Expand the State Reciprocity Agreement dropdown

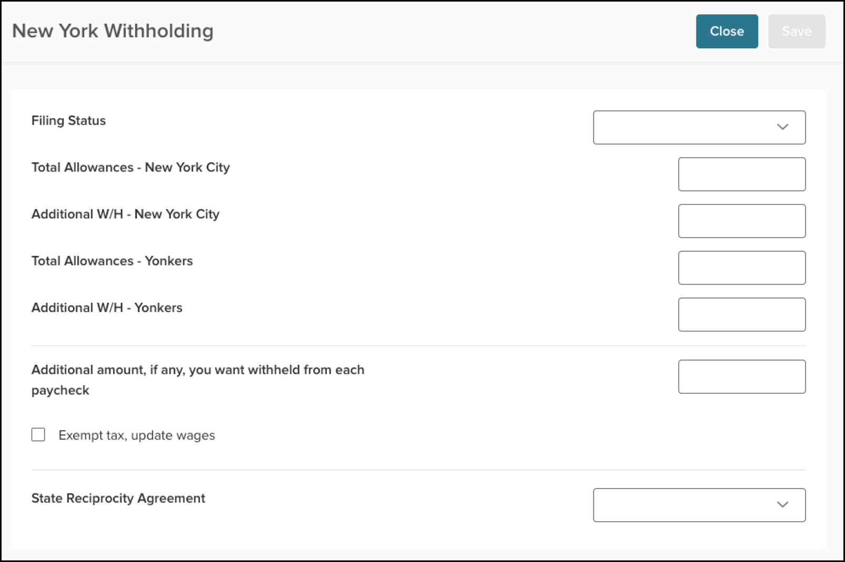point(699,505)
